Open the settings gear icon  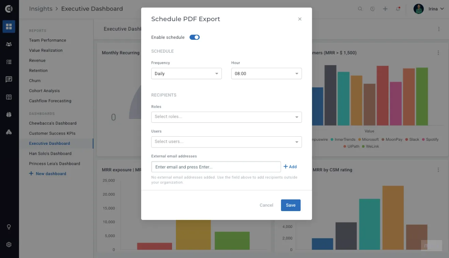(9, 244)
